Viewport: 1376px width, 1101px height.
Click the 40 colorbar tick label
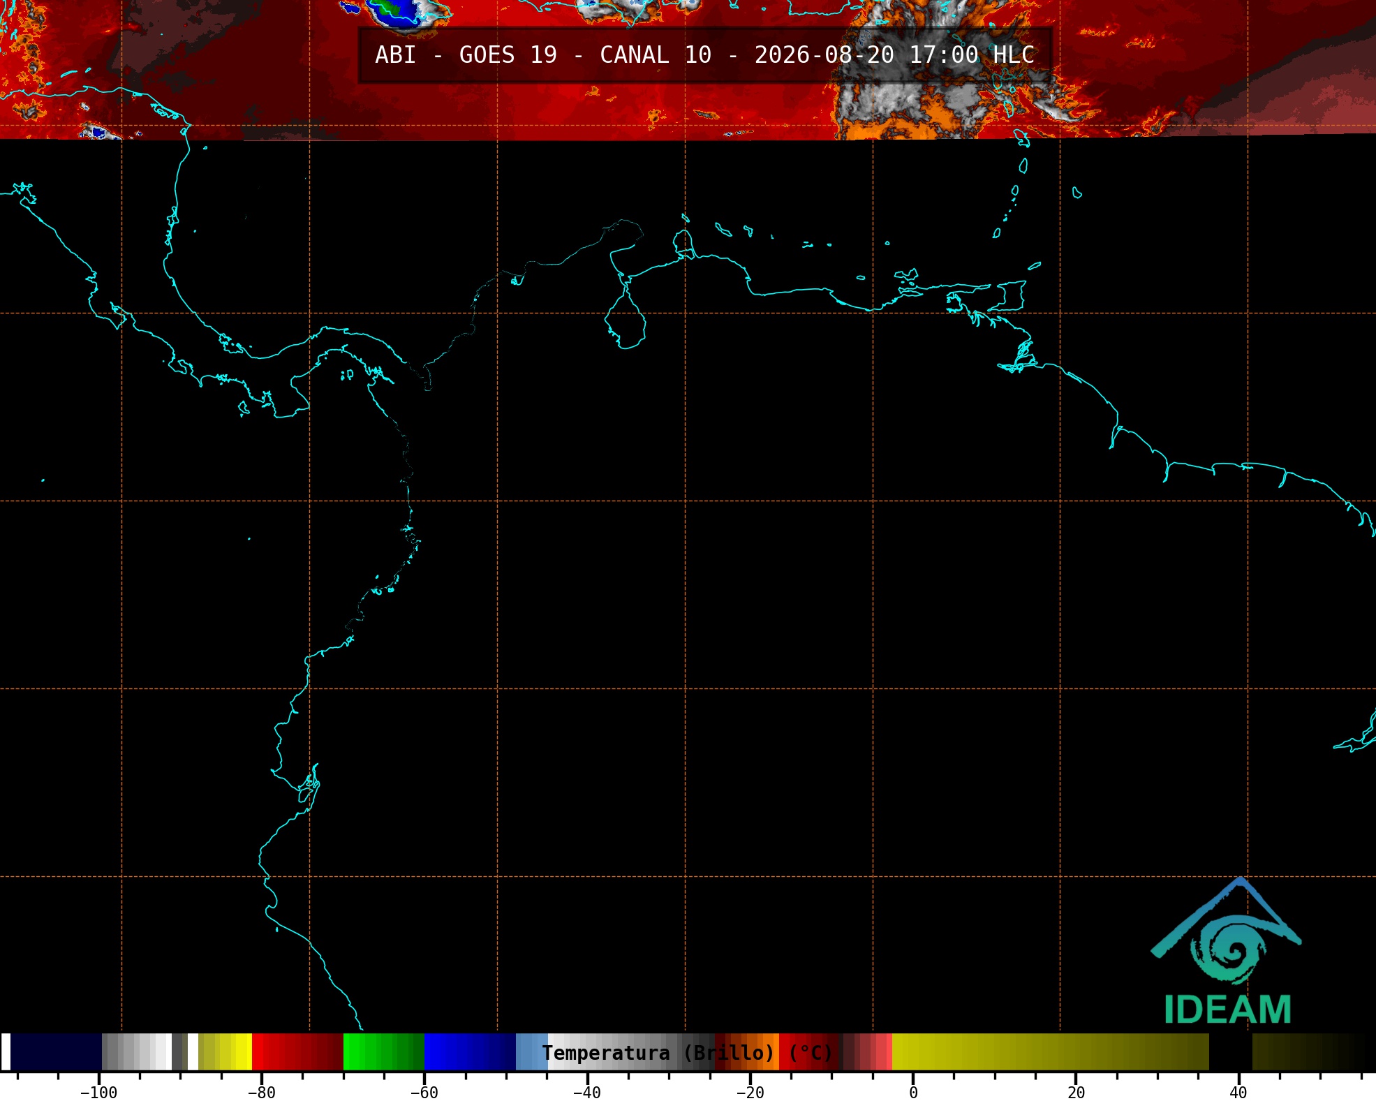click(x=1238, y=1093)
